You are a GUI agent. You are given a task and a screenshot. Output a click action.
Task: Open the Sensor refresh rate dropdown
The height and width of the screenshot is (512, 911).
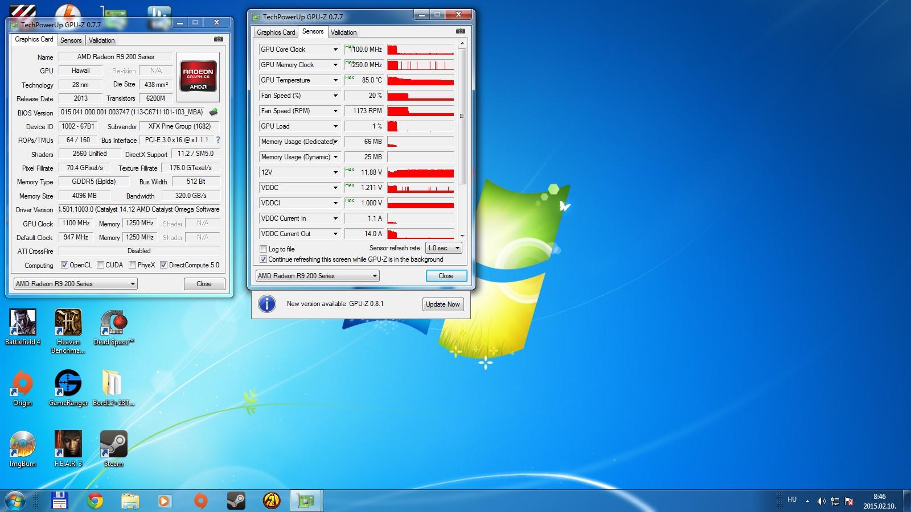444,248
